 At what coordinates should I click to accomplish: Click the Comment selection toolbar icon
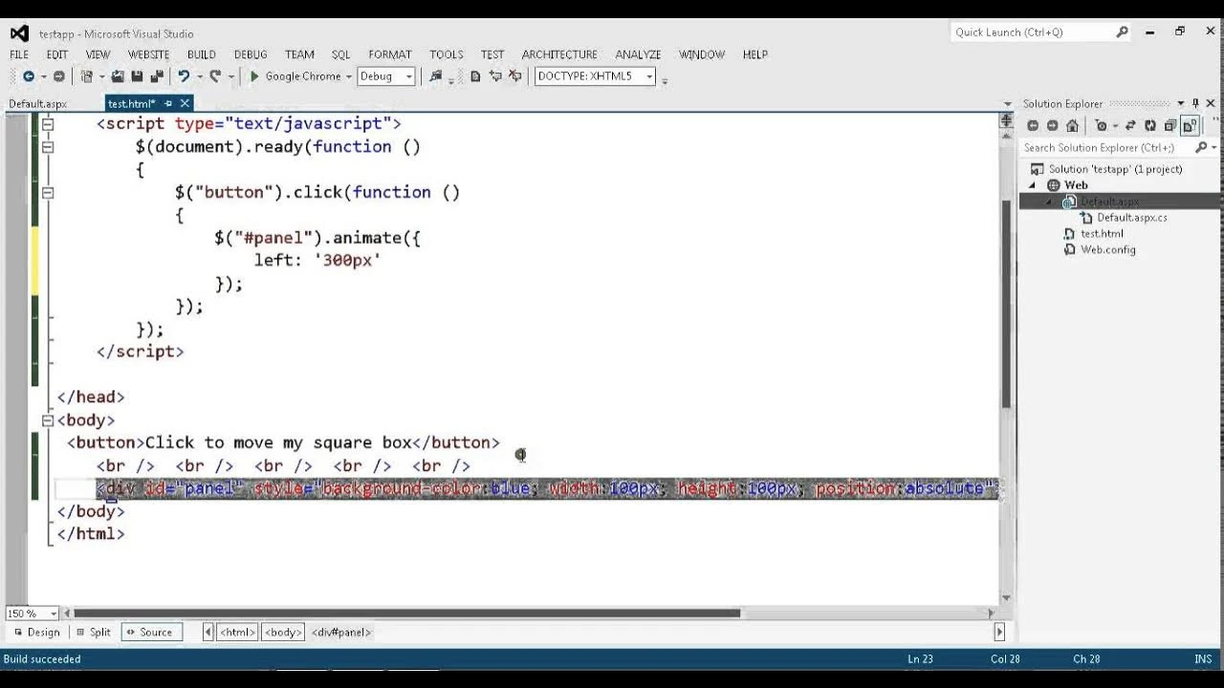(x=495, y=76)
